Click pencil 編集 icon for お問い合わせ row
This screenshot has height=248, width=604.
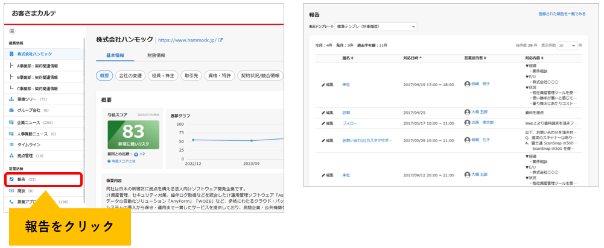tap(327, 141)
